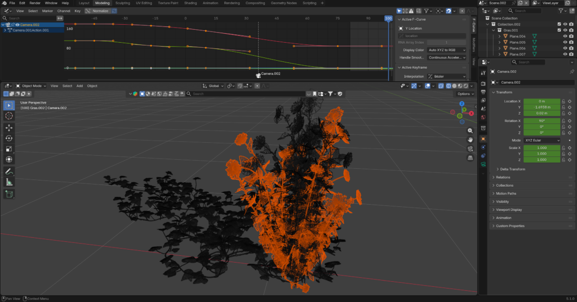Screen dimensions: 577x302
Task: Select the Select Box tool
Action: [9, 105]
